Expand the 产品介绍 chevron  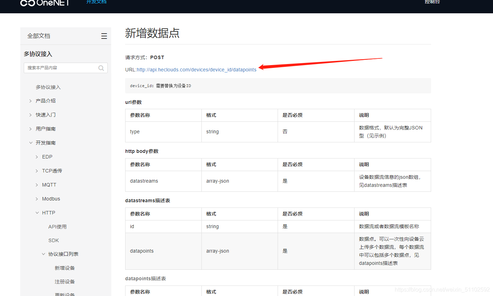coord(30,101)
